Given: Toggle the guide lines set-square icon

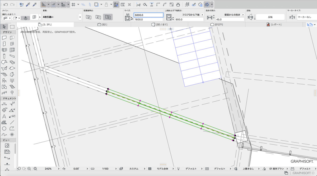Looking at the screenshot, I should 44,4.
